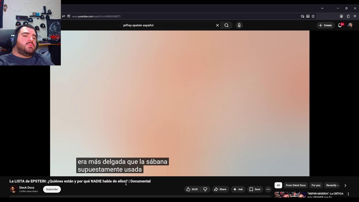Open the YouTube account avatar menu
The image size is (359, 202).
click(x=350, y=25)
